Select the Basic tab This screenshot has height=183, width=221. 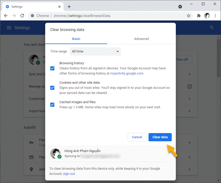(76, 39)
